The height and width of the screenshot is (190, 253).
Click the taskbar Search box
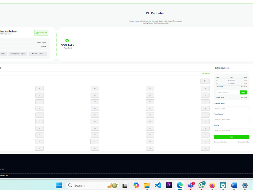pyautogui.click(x=92, y=185)
